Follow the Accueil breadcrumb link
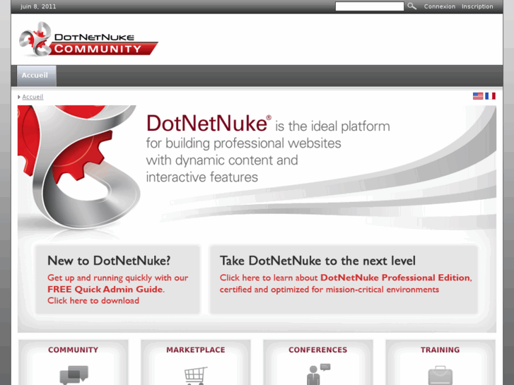The image size is (514, 385). [33, 97]
